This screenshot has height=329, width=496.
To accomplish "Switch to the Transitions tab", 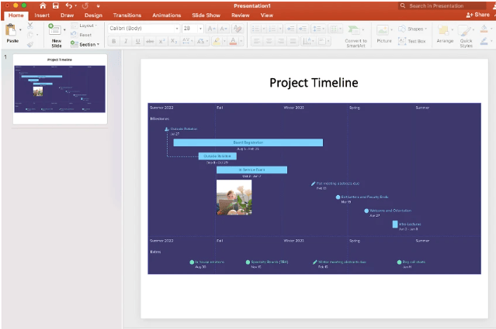I will [x=127, y=15].
